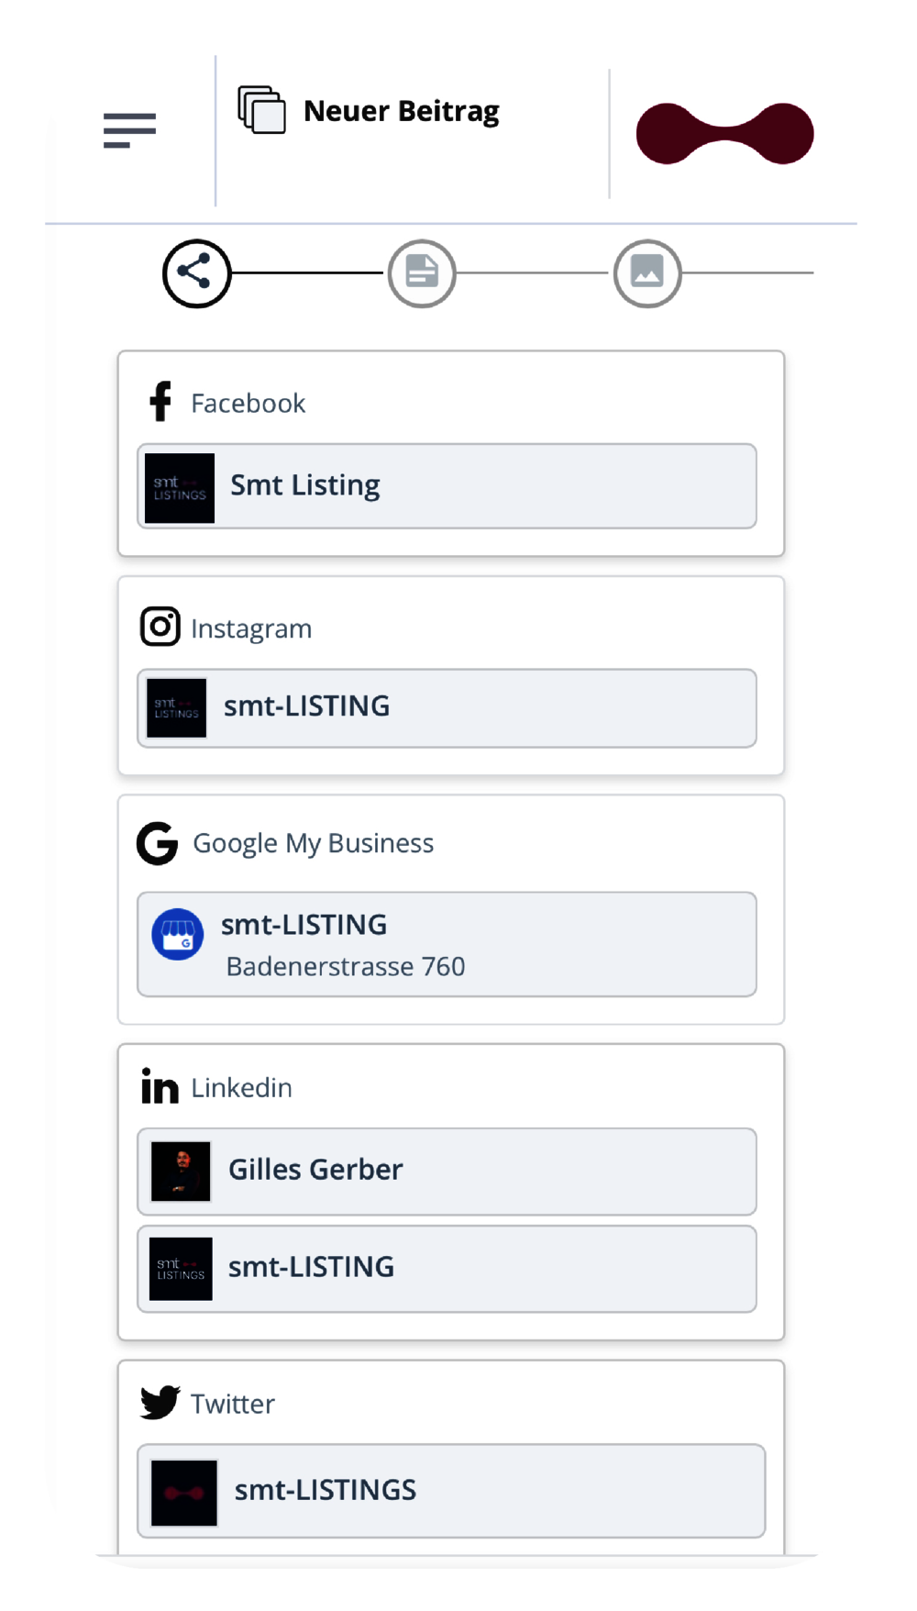Click the Neuer Beitrag stacked pages icon
Screen dimensions: 917x1611
click(261, 110)
